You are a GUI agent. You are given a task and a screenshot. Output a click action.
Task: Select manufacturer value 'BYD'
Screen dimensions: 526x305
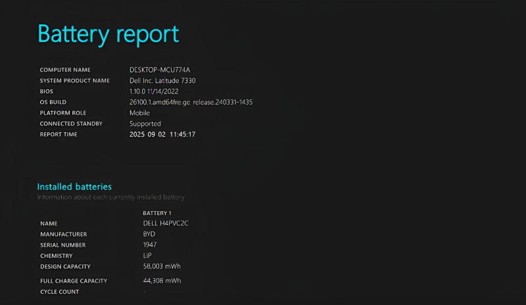click(149, 234)
